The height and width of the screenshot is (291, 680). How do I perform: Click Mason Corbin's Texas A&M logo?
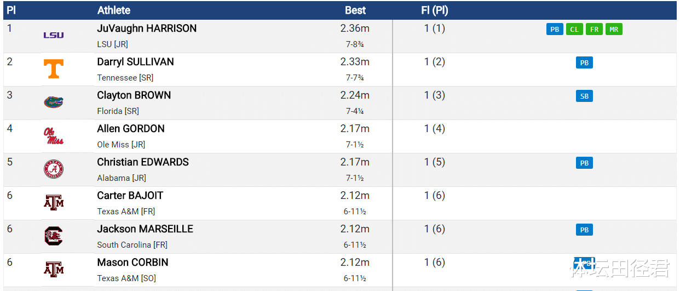54,270
